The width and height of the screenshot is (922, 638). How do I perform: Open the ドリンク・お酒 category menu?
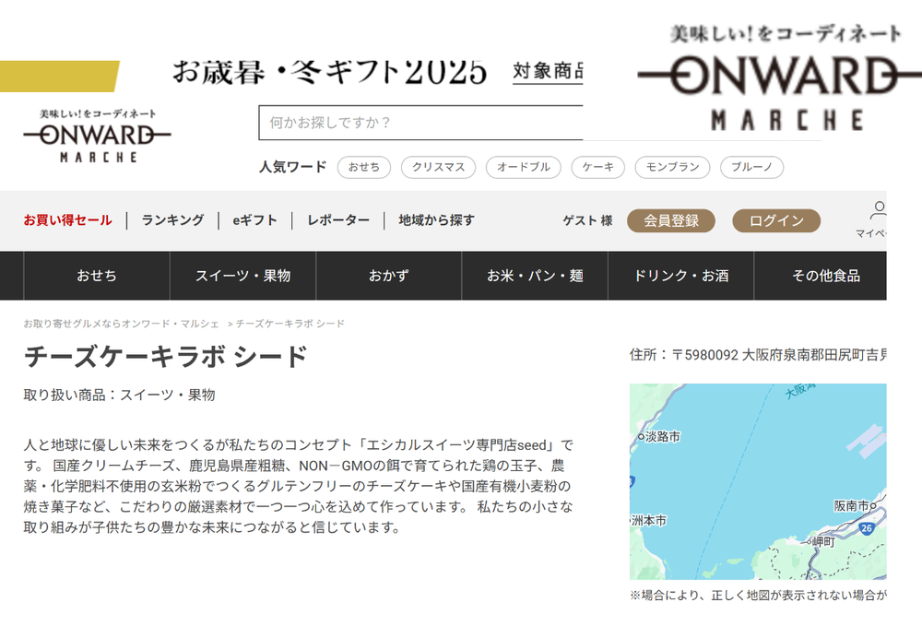681,276
